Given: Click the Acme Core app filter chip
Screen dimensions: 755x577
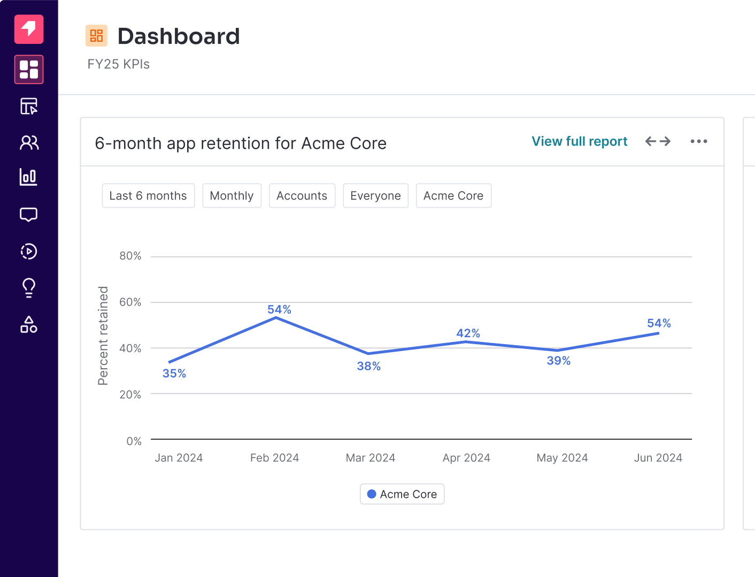Looking at the screenshot, I should tap(453, 196).
